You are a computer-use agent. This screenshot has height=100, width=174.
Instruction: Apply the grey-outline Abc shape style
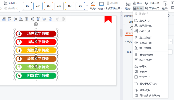click(59, 6)
